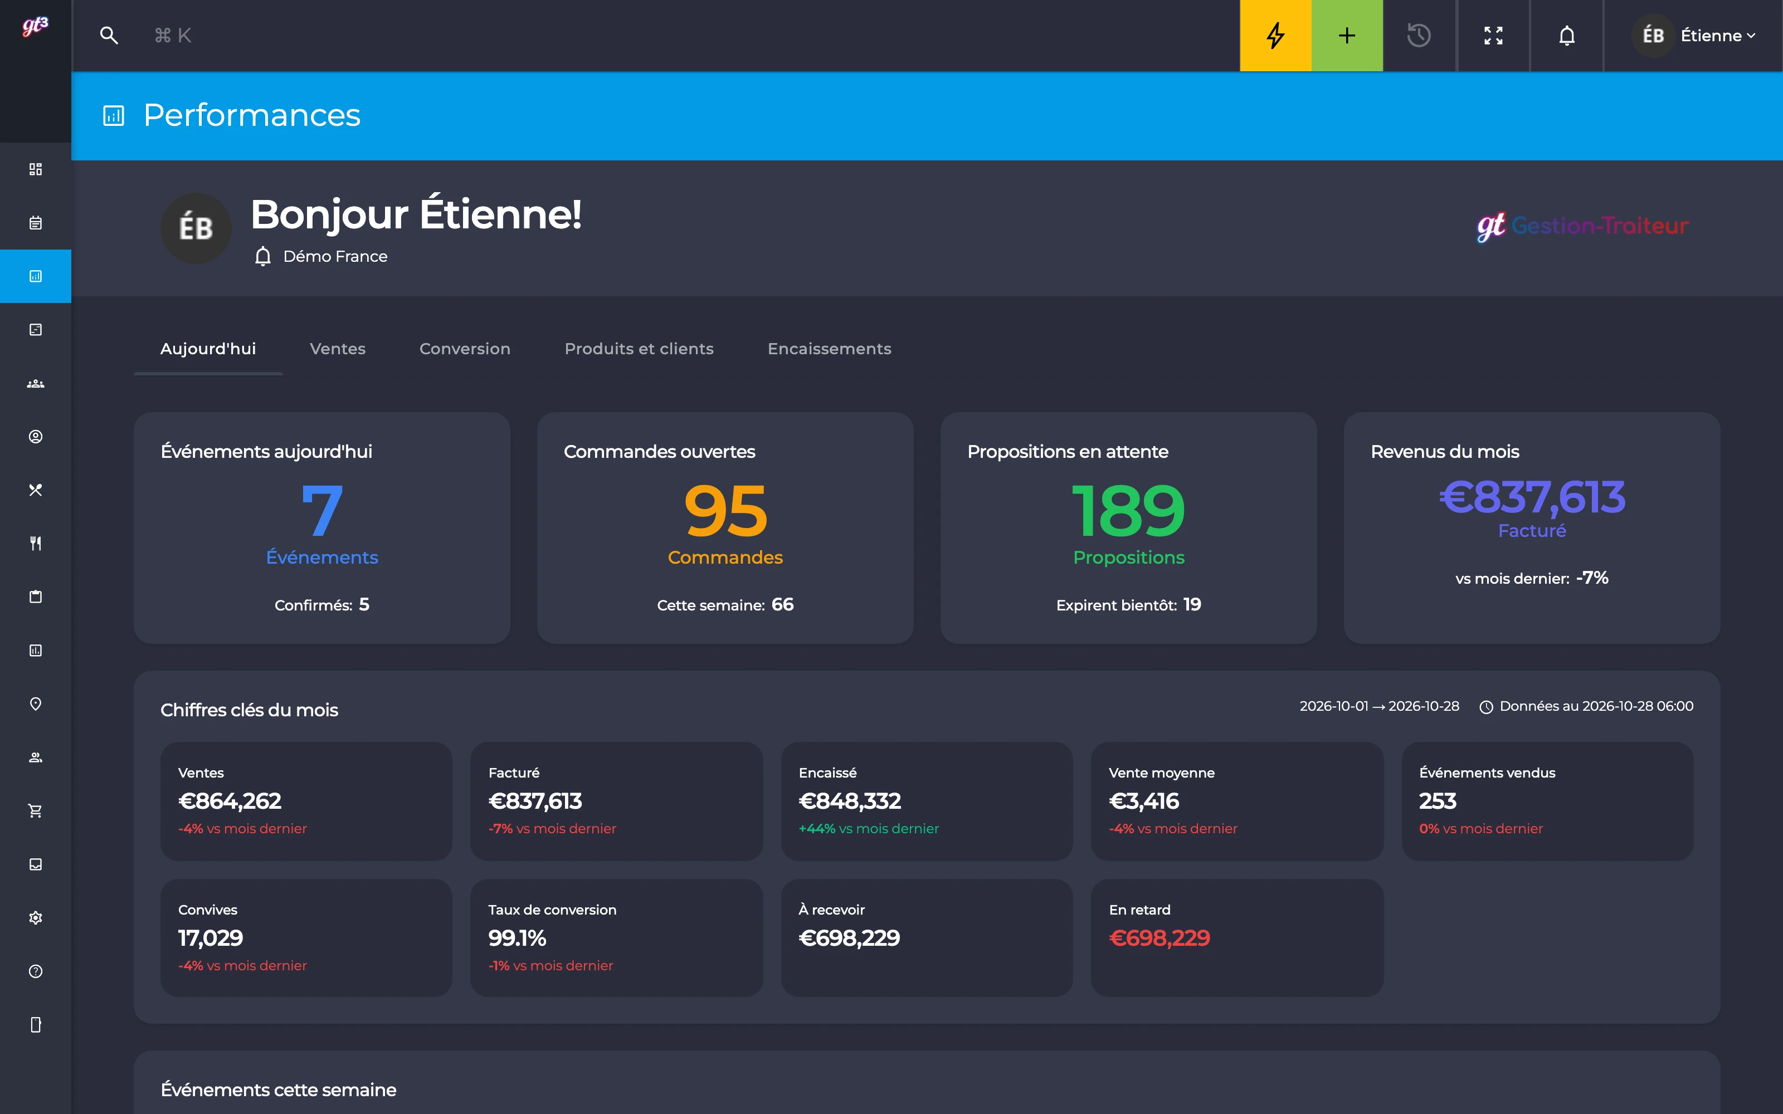Click the yellow lightning bolt quick action

coord(1275,35)
